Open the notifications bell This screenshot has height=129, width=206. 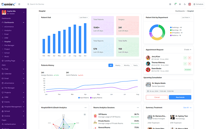pyautogui.click(x=175, y=4)
